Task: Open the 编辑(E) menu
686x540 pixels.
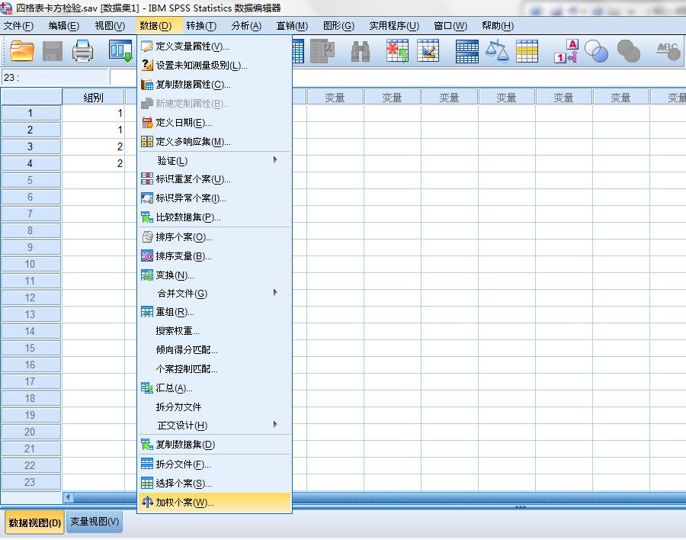Action: (x=64, y=26)
